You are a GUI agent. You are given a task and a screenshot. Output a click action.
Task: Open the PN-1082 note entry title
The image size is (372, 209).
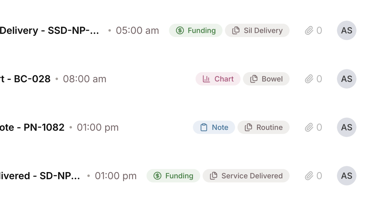32,127
